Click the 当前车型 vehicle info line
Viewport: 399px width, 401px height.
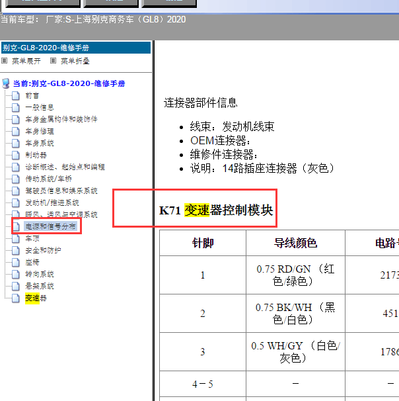(93, 19)
